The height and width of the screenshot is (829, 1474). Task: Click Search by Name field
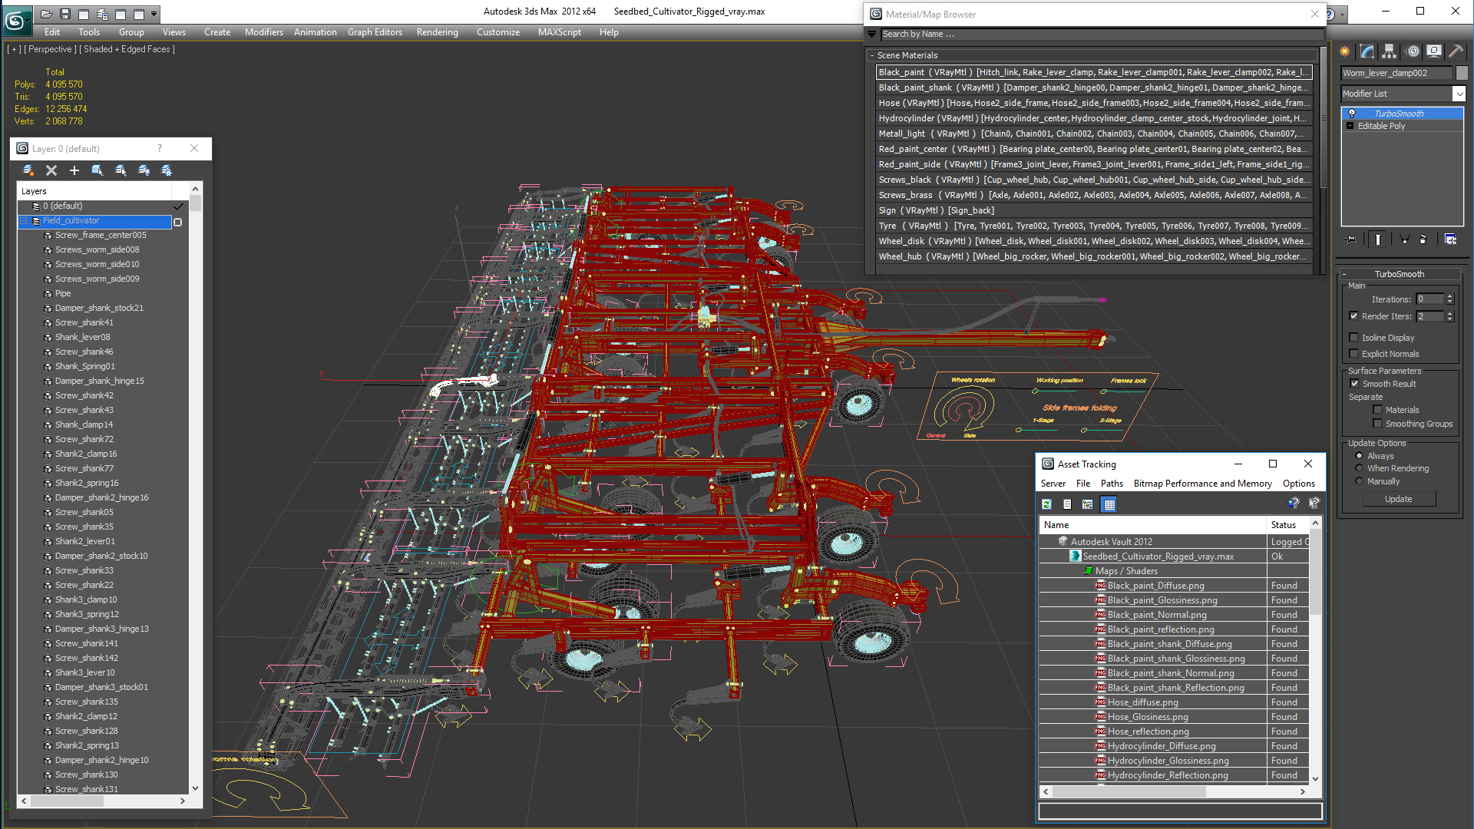(x=1102, y=34)
